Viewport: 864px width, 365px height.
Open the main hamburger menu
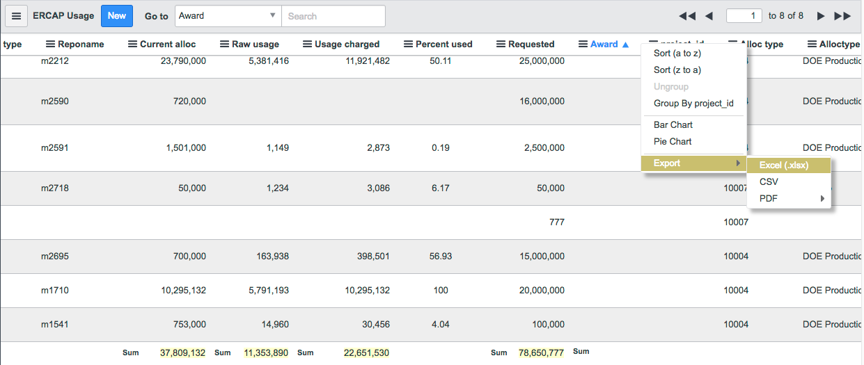point(16,16)
